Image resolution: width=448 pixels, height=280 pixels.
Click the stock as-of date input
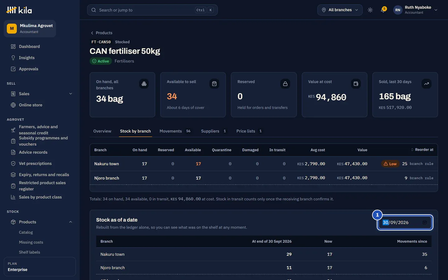pyautogui.click(x=404, y=222)
